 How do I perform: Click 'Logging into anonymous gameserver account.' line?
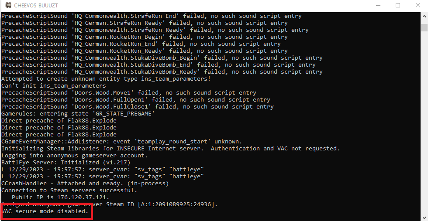74,156
